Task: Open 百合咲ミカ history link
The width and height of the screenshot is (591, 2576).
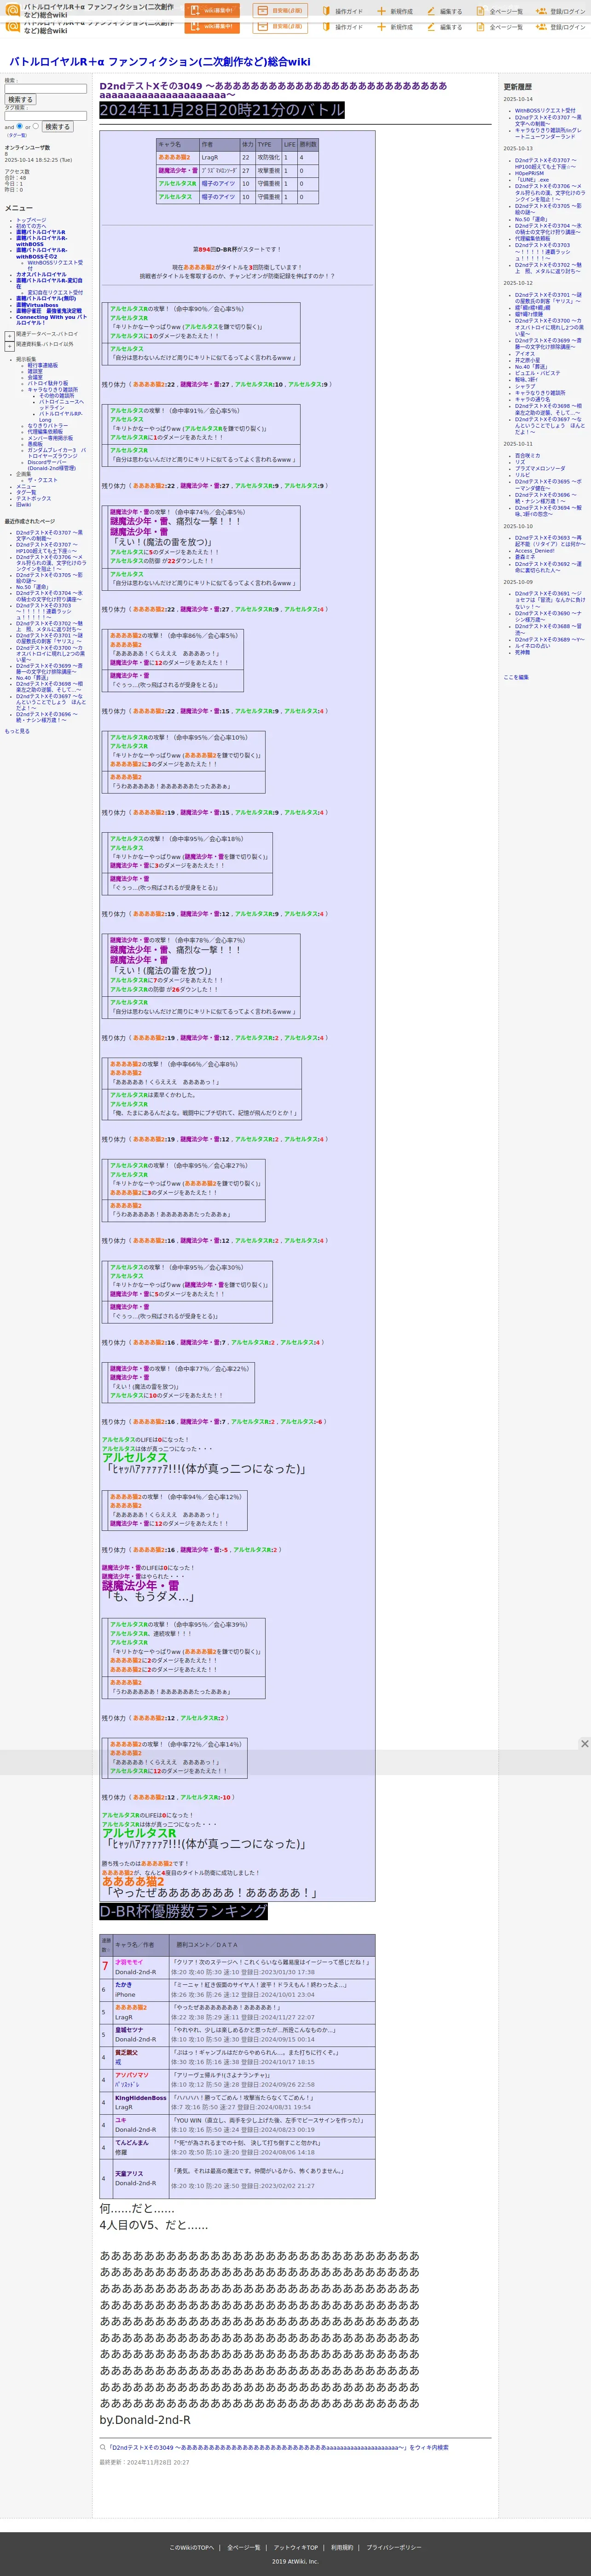Action: pyautogui.click(x=527, y=456)
